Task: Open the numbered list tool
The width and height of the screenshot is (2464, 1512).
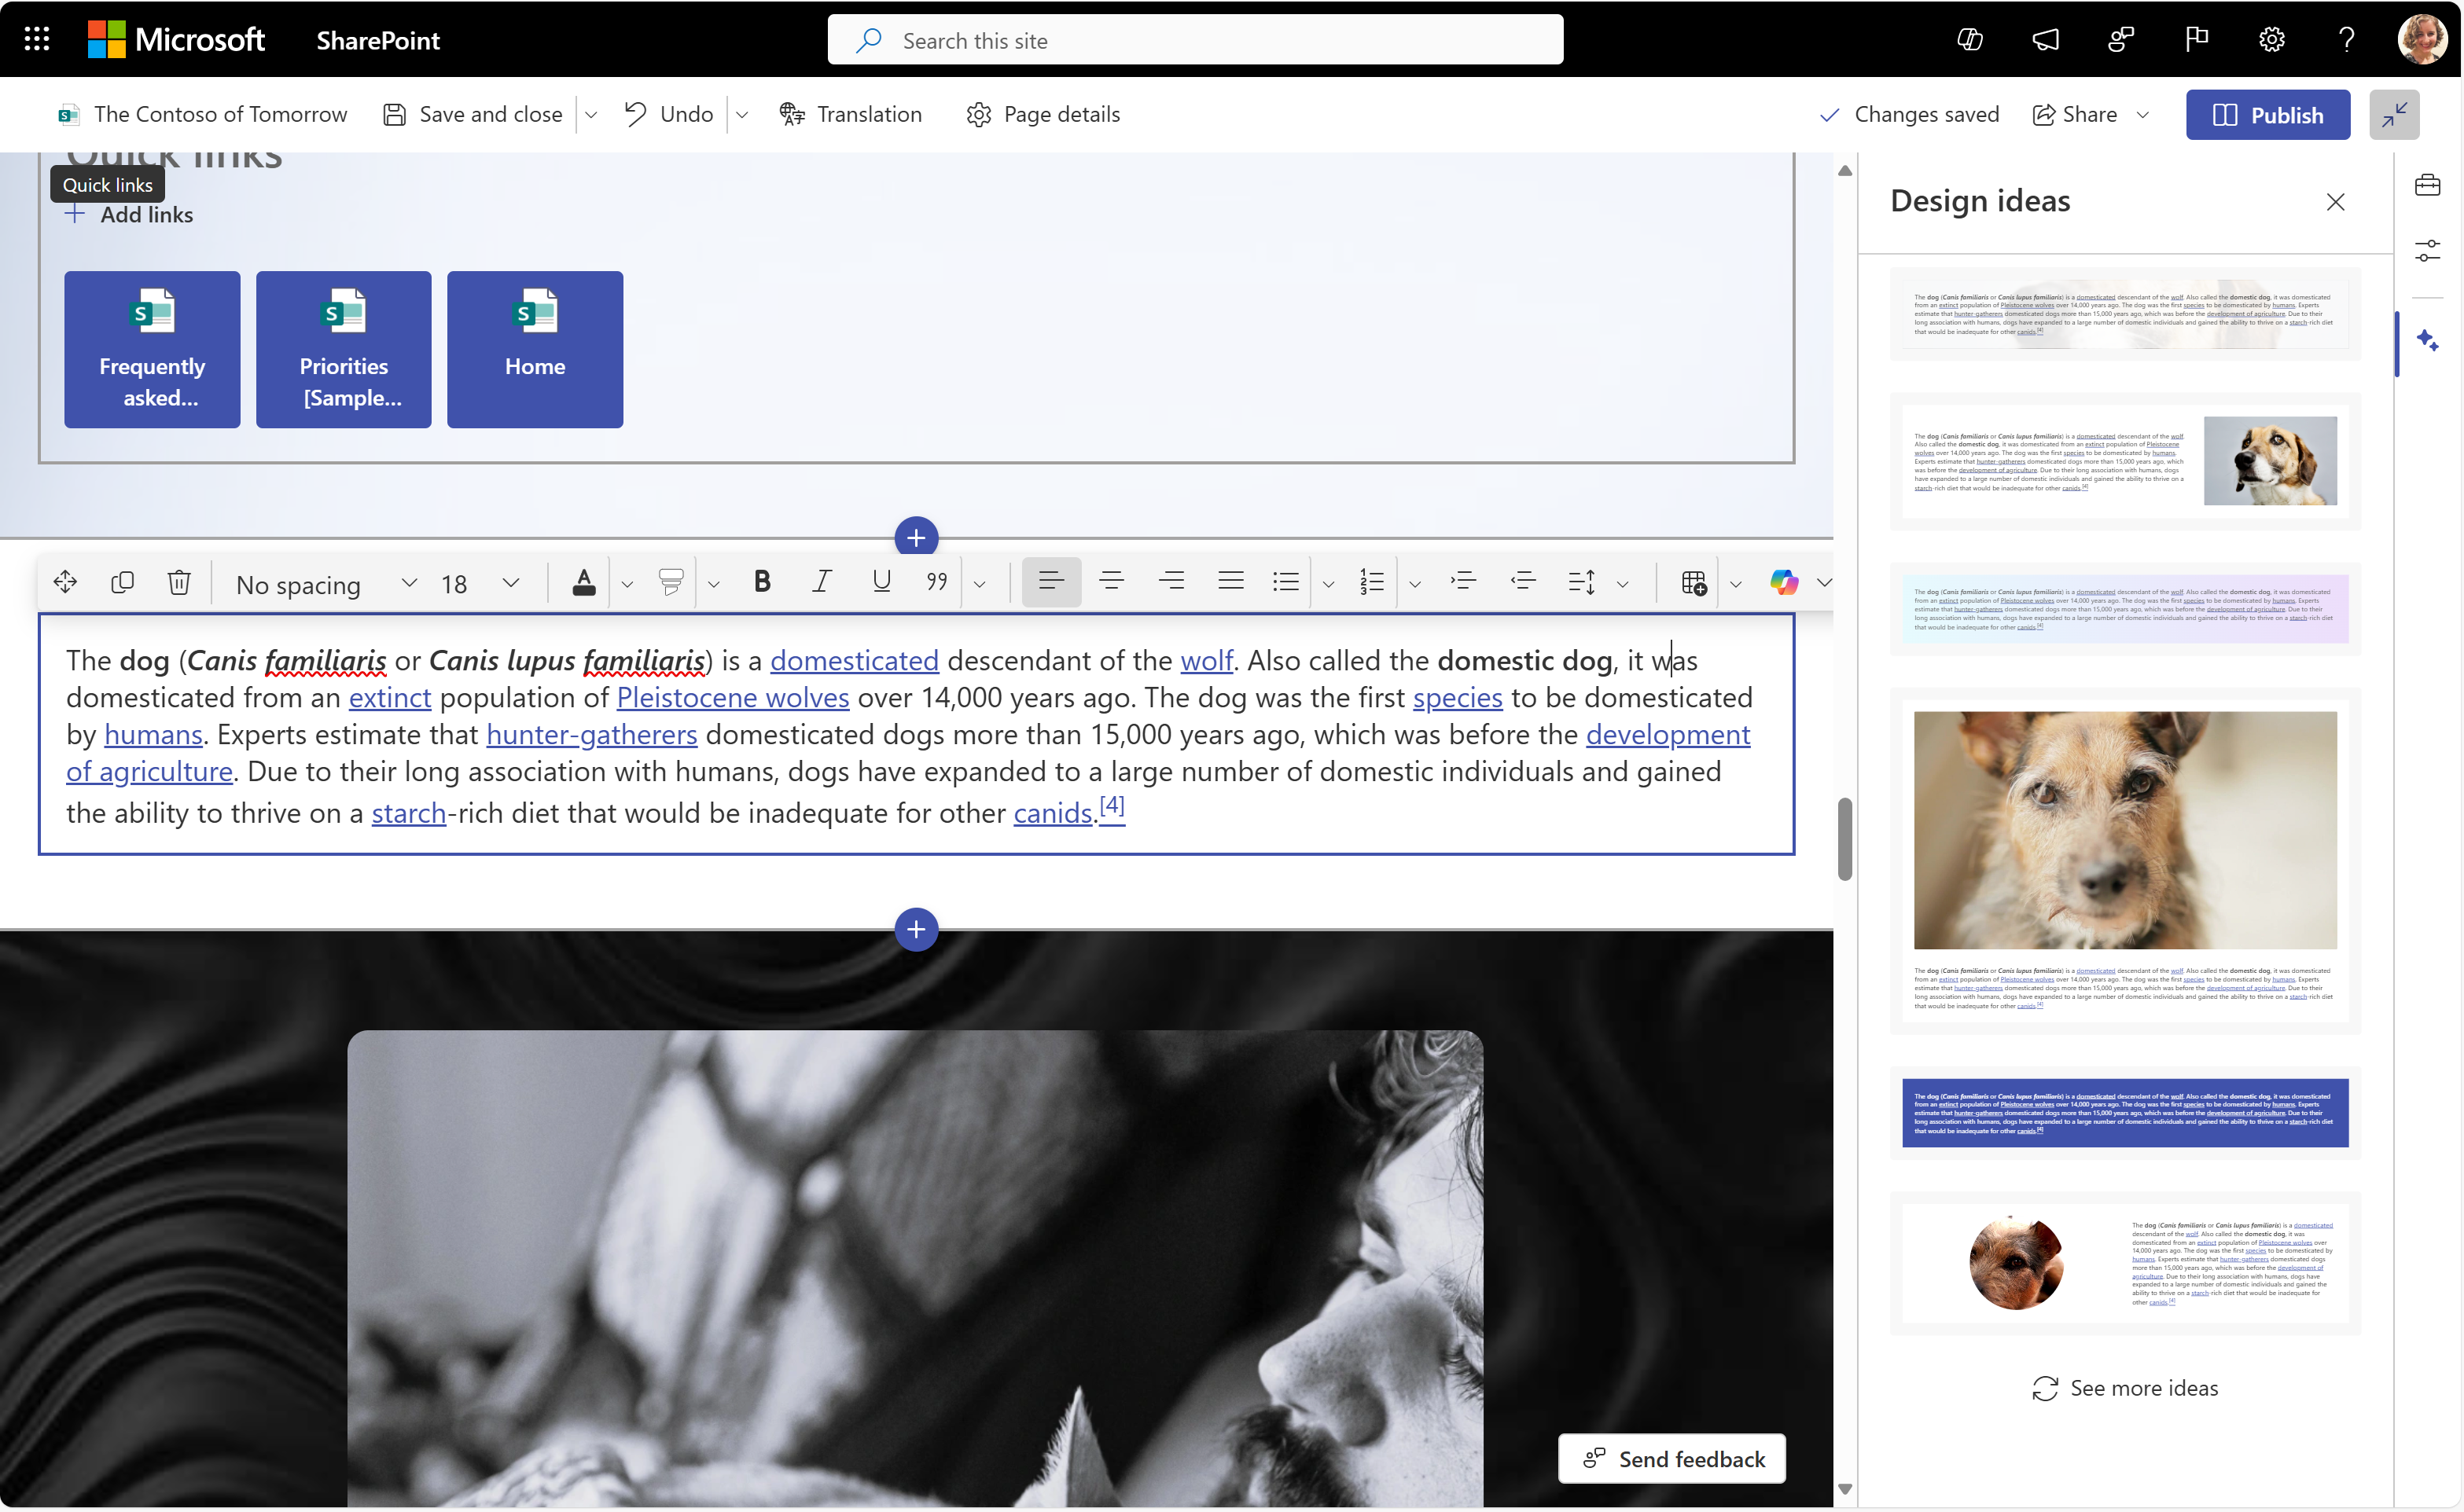Action: pyautogui.click(x=1371, y=582)
